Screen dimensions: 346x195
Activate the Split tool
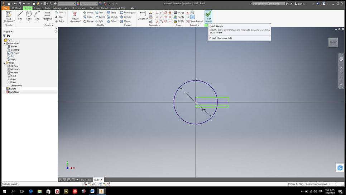click(x=99, y=21)
